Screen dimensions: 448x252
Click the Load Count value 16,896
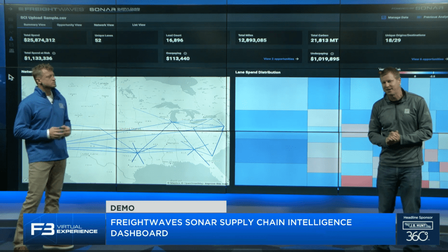(175, 40)
